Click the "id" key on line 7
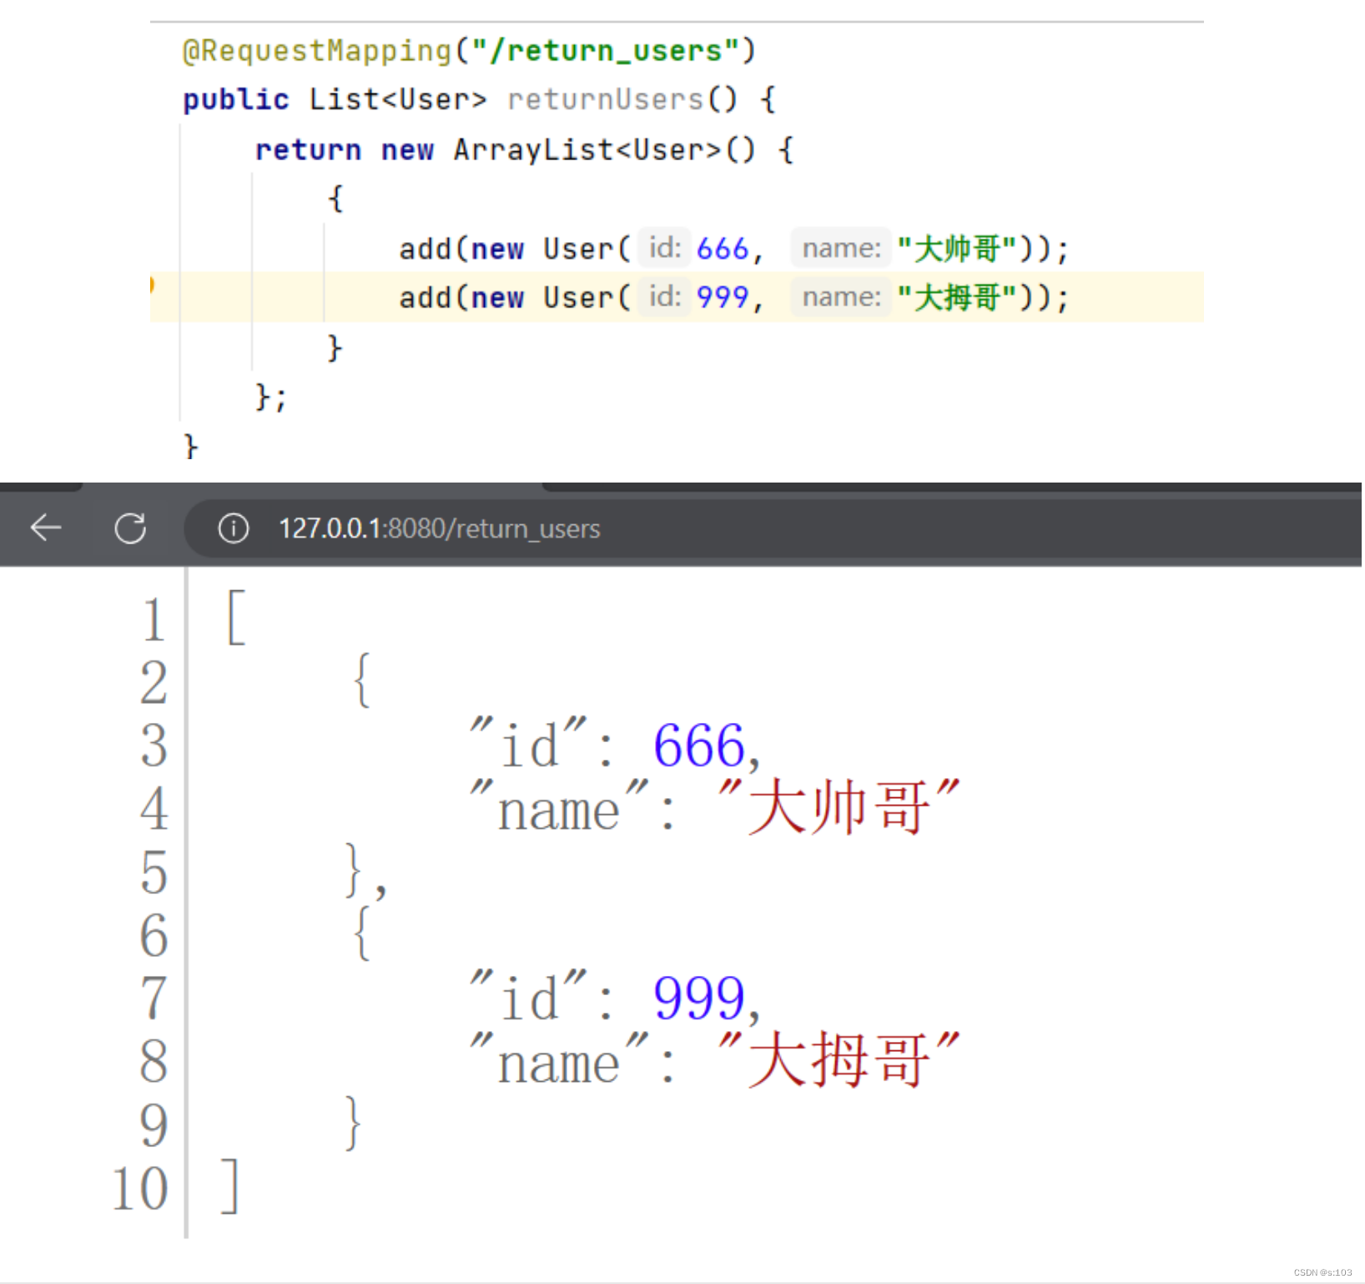 529,996
